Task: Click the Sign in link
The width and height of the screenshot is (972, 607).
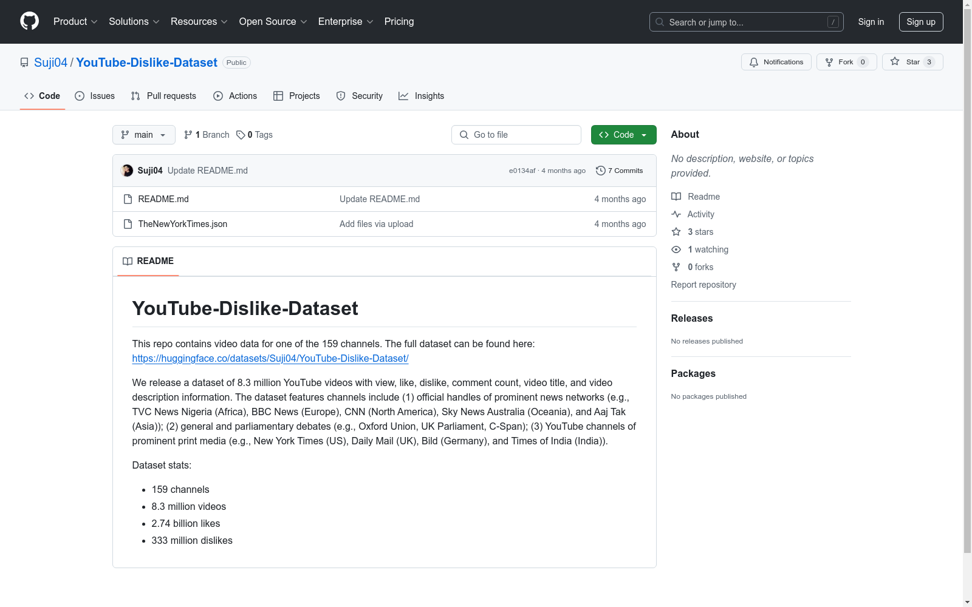Action: point(871,22)
